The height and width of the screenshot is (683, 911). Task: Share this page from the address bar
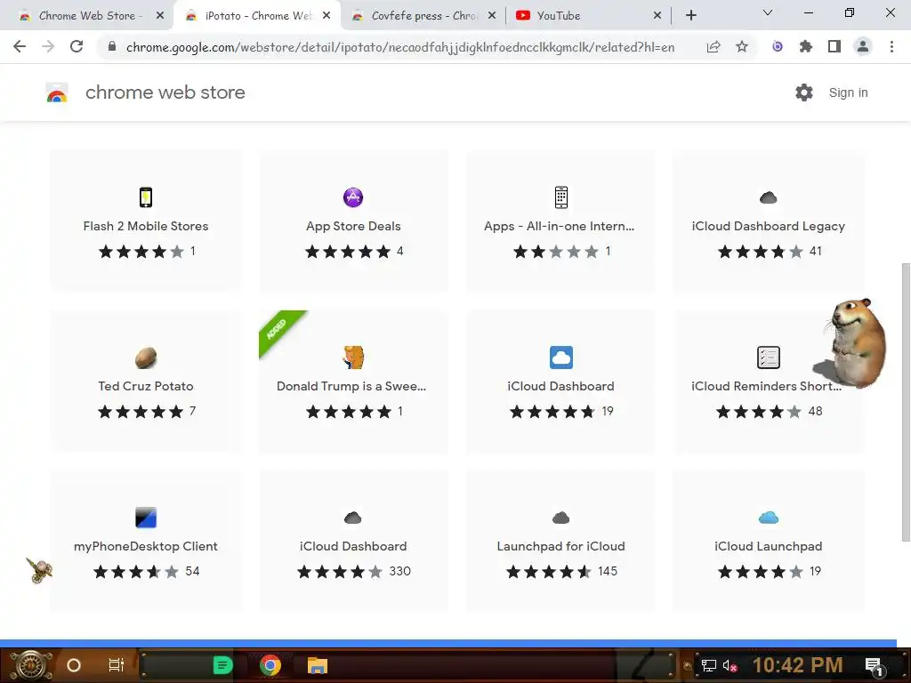[713, 46]
